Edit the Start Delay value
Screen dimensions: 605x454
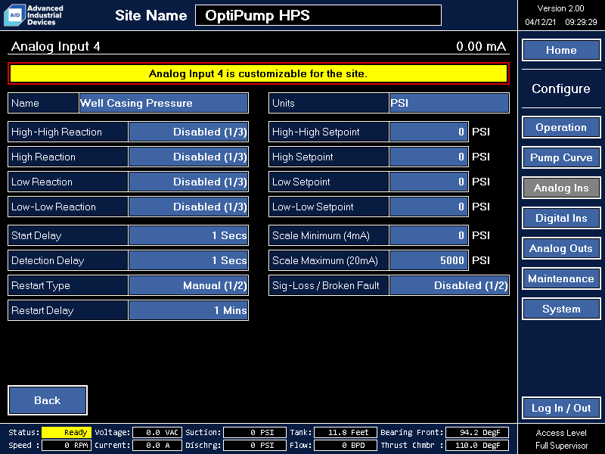tap(188, 235)
